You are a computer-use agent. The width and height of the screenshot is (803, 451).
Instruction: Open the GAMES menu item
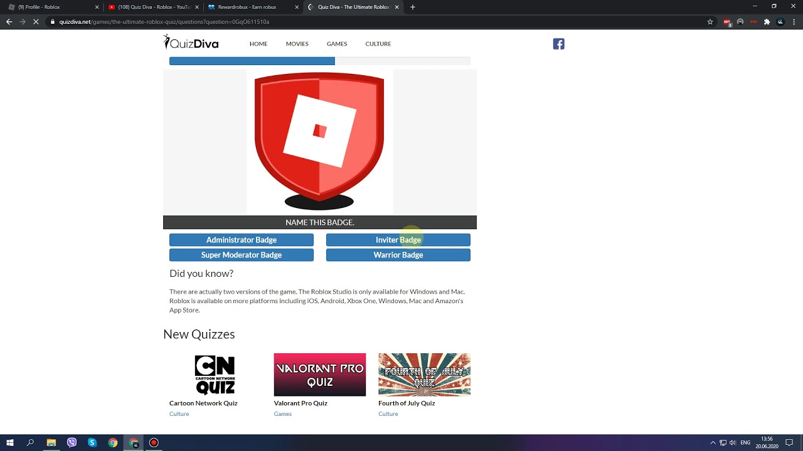(337, 44)
